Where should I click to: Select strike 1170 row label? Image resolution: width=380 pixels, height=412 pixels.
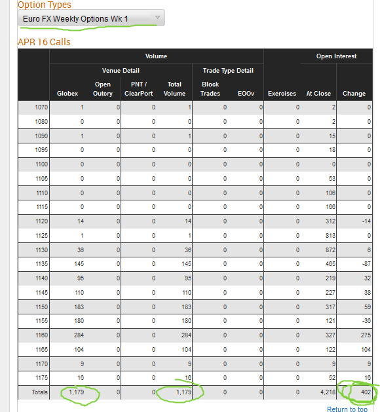click(41, 364)
